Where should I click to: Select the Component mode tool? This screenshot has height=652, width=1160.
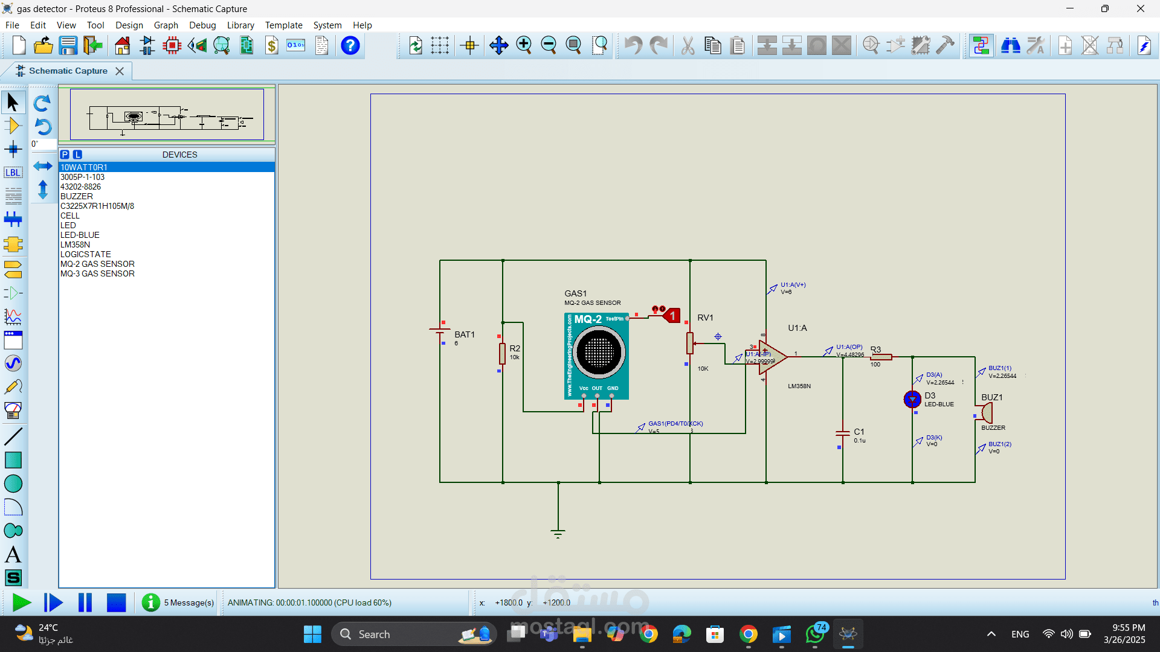point(13,126)
